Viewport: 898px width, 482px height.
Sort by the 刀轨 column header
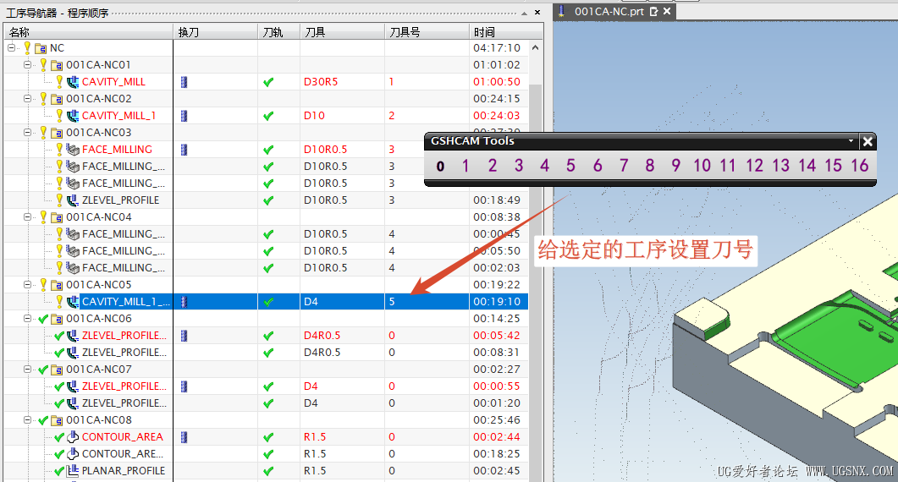279,32
